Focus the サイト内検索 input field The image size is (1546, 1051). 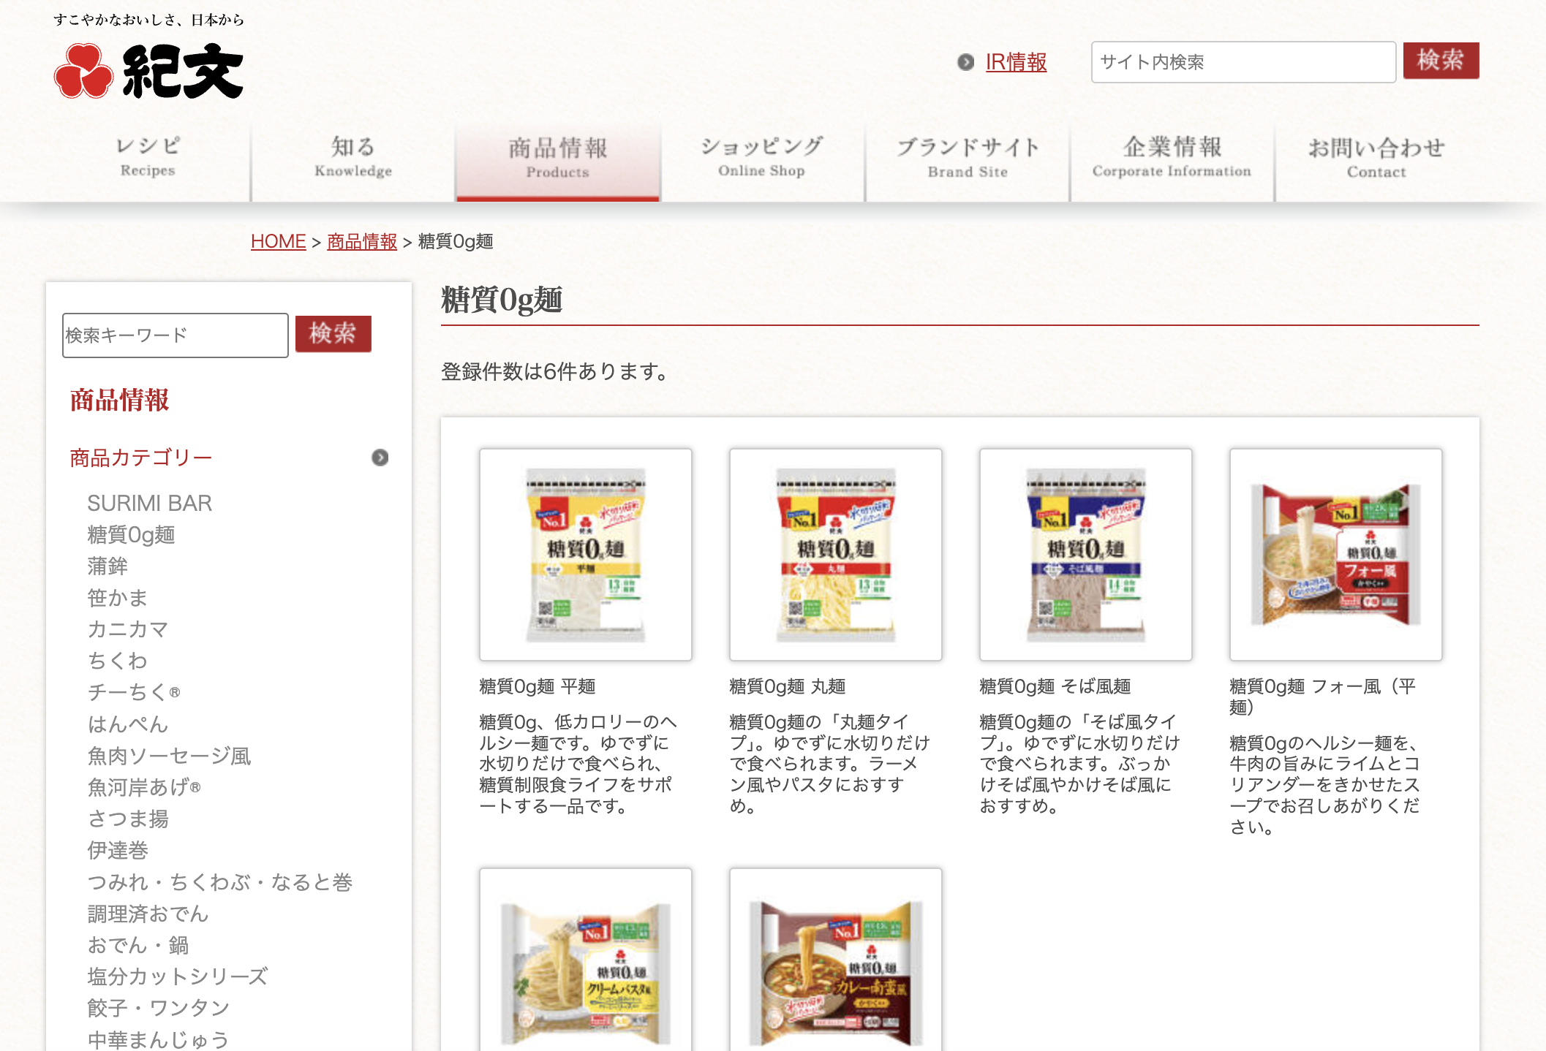click(1243, 62)
